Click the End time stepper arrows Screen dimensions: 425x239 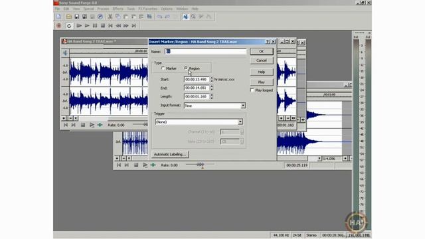coord(212,88)
